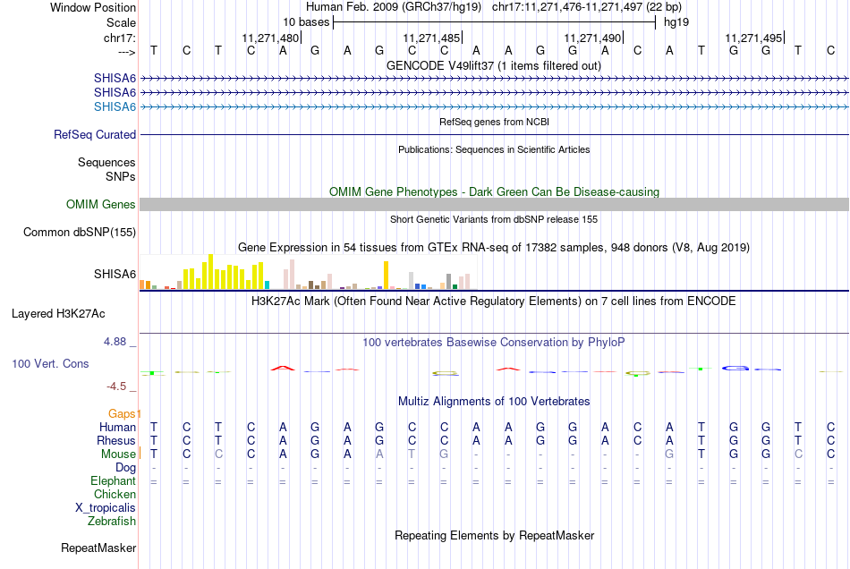This screenshot has width=850, height=569.
Task: Click the chr17:11,271,476-11,271,497 (22 bp) header text
Action: (587, 7)
